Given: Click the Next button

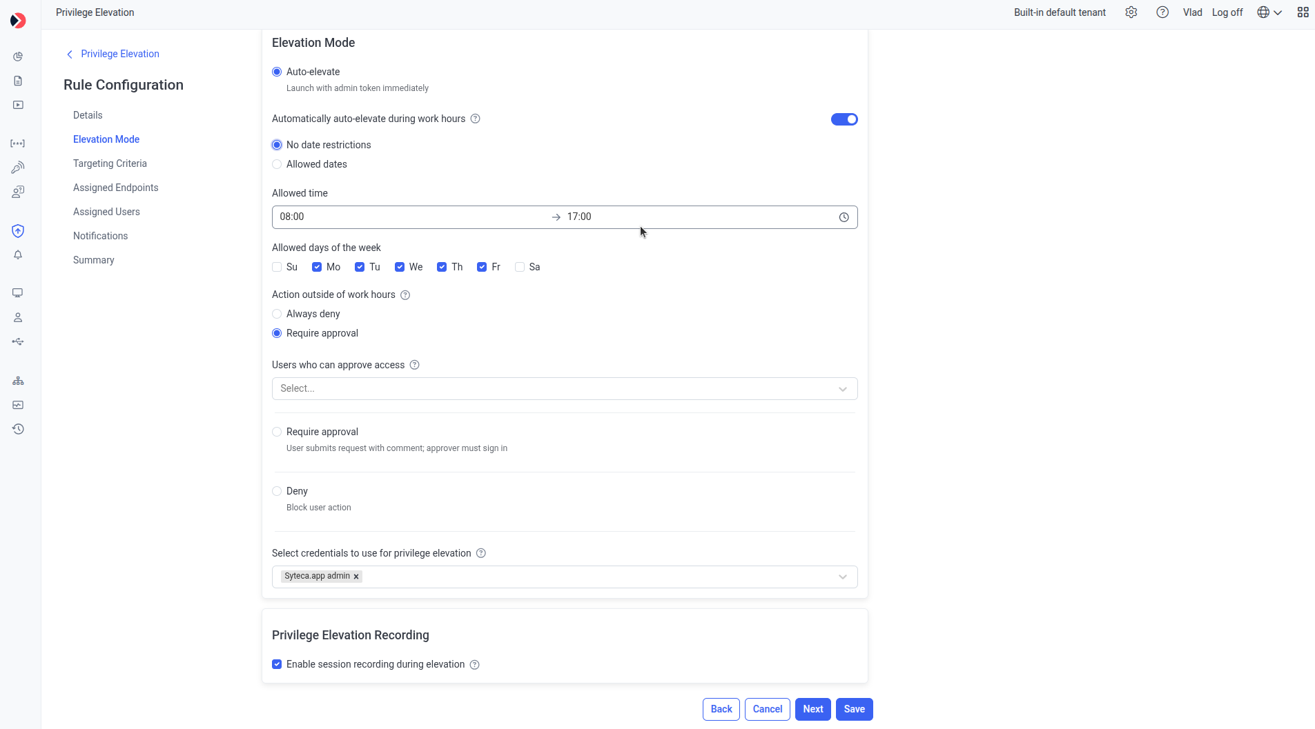Looking at the screenshot, I should [813, 709].
